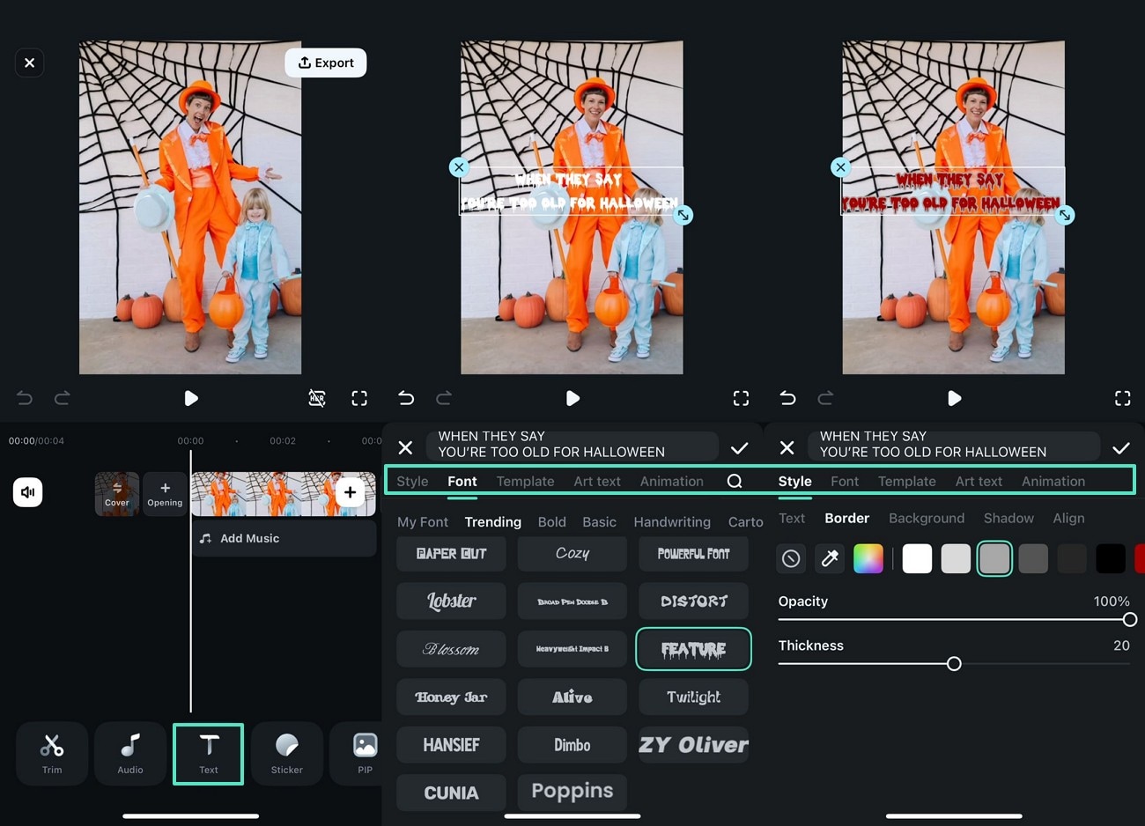Choose the ZY Oliver font
The image size is (1145, 826).
click(x=693, y=745)
